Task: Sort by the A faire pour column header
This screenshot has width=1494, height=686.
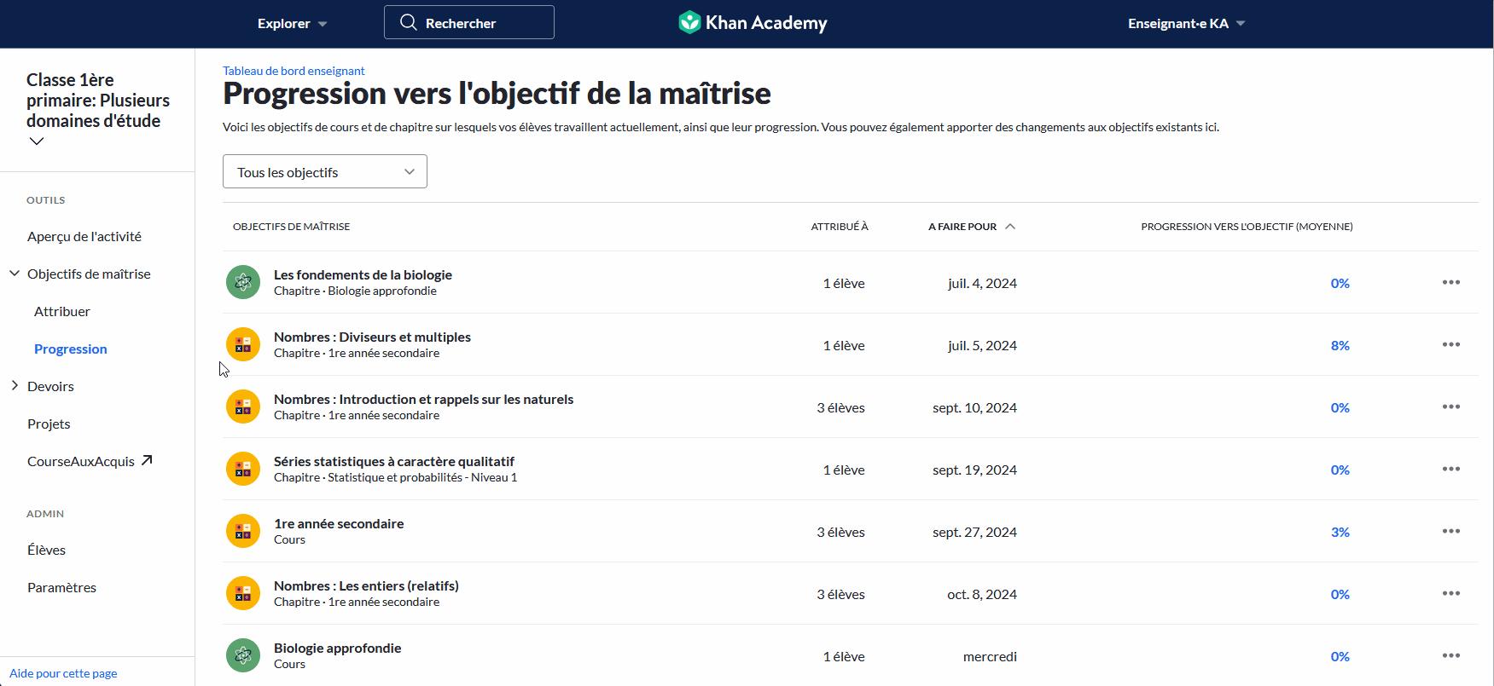Action: (x=962, y=226)
